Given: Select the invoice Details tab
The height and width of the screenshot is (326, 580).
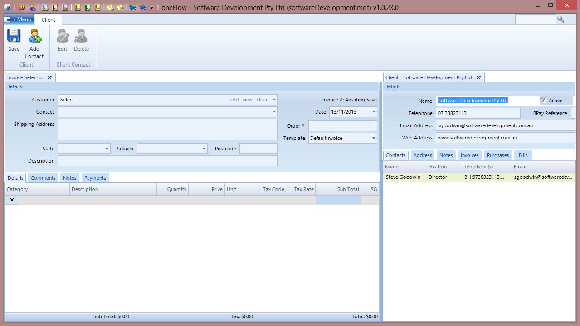Looking at the screenshot, I should point(15,178).
